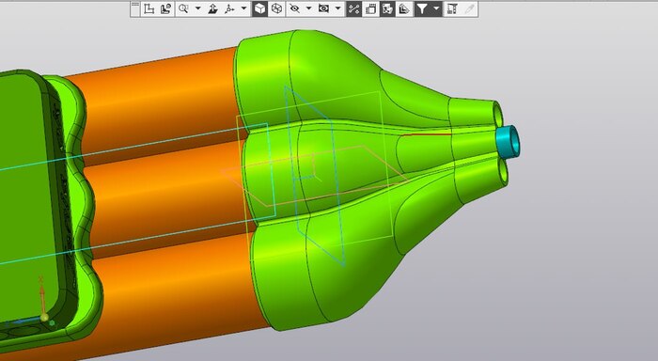Select the 3D axis orientation icon
Viewport: 658px width, 361px height.
(229, 8)
